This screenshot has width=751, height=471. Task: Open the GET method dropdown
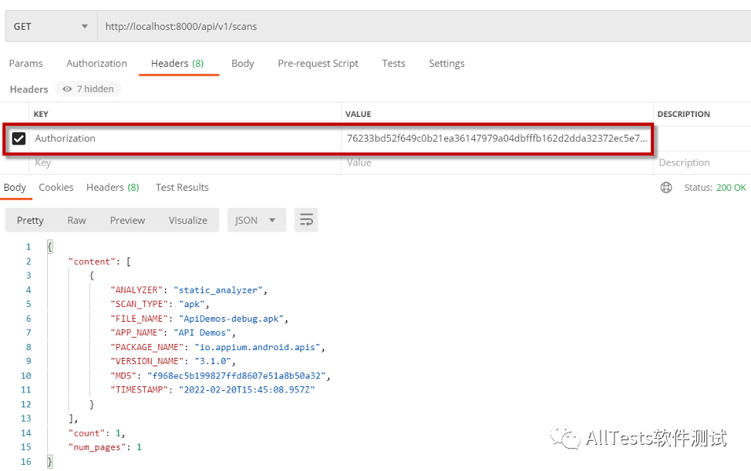(51, 26)
